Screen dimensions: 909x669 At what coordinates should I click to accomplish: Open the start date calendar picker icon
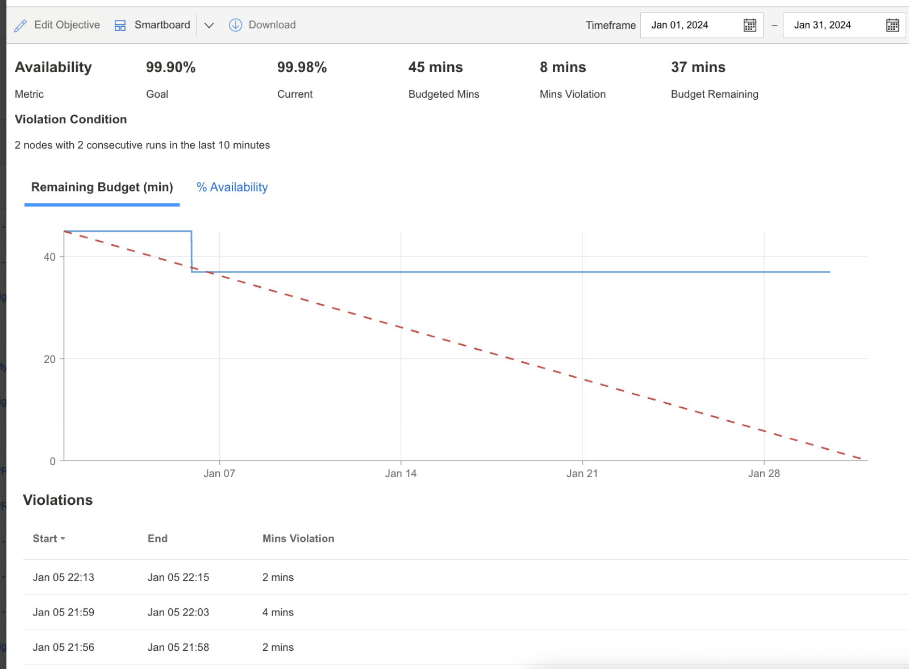[749, 25]
